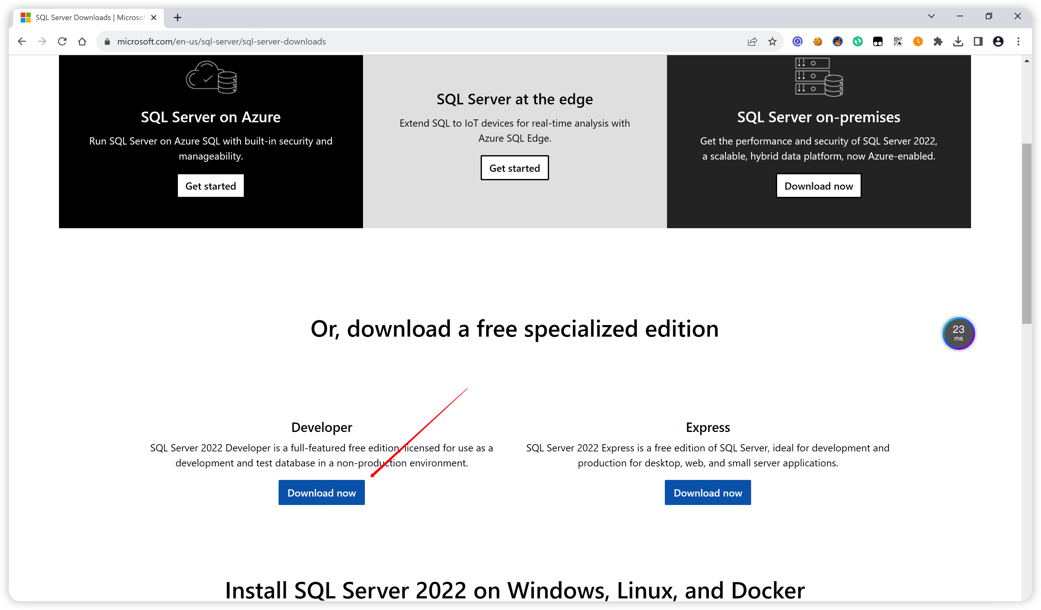Click 'Install SQL Server 2022 on Windows' heading

click(x=515, y=590)
